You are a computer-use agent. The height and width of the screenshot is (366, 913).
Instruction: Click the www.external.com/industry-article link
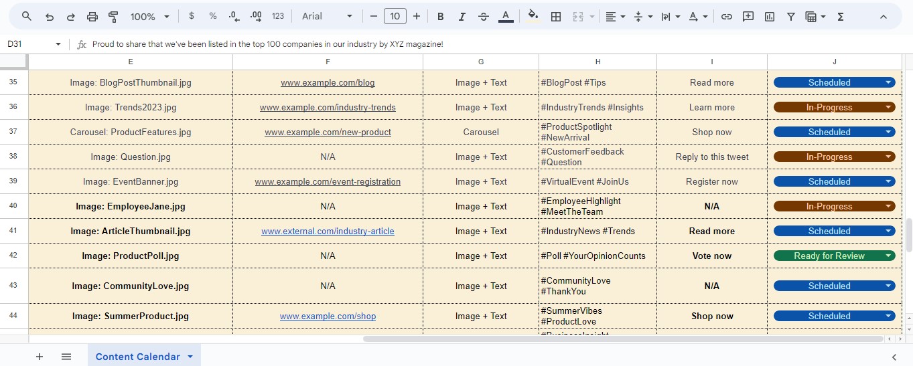328,232
